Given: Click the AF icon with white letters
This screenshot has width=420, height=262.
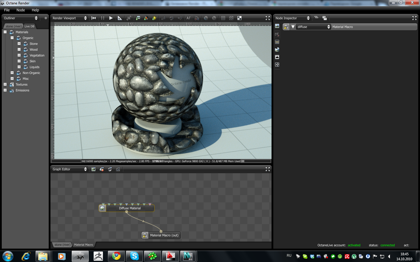Looking at the screenshot, I should (x=189, y=18).
